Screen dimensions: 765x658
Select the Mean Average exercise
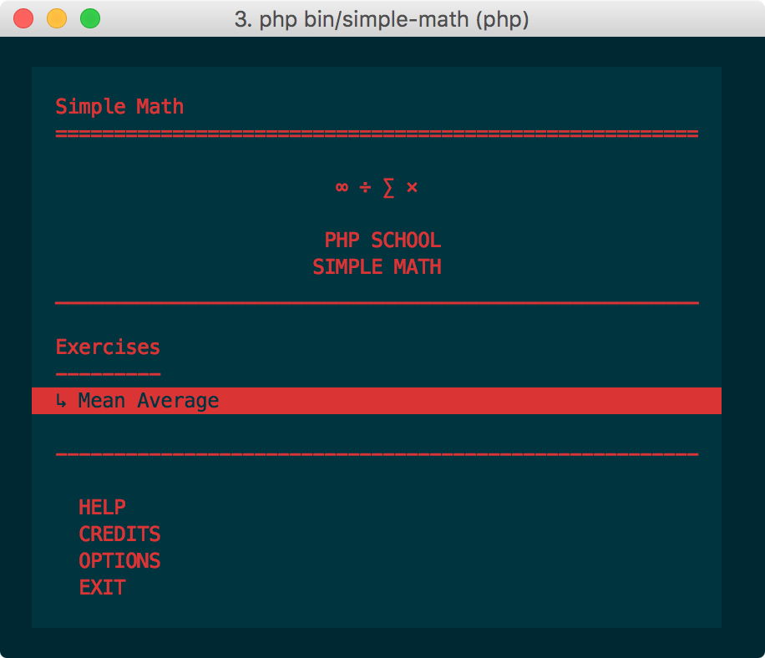(x=376, y=401)
